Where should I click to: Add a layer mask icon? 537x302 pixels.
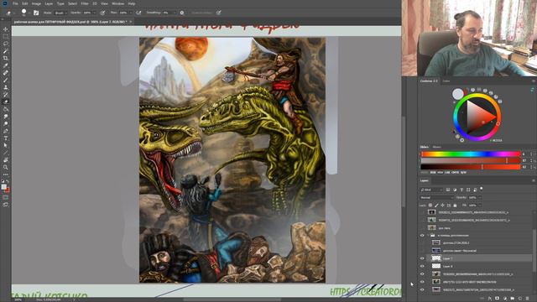click(x=498, y=299)
